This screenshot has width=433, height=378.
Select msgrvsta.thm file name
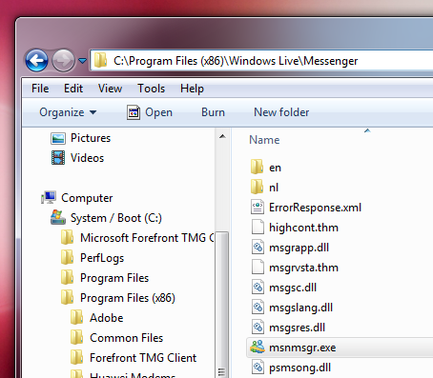[x=303, y=268]
